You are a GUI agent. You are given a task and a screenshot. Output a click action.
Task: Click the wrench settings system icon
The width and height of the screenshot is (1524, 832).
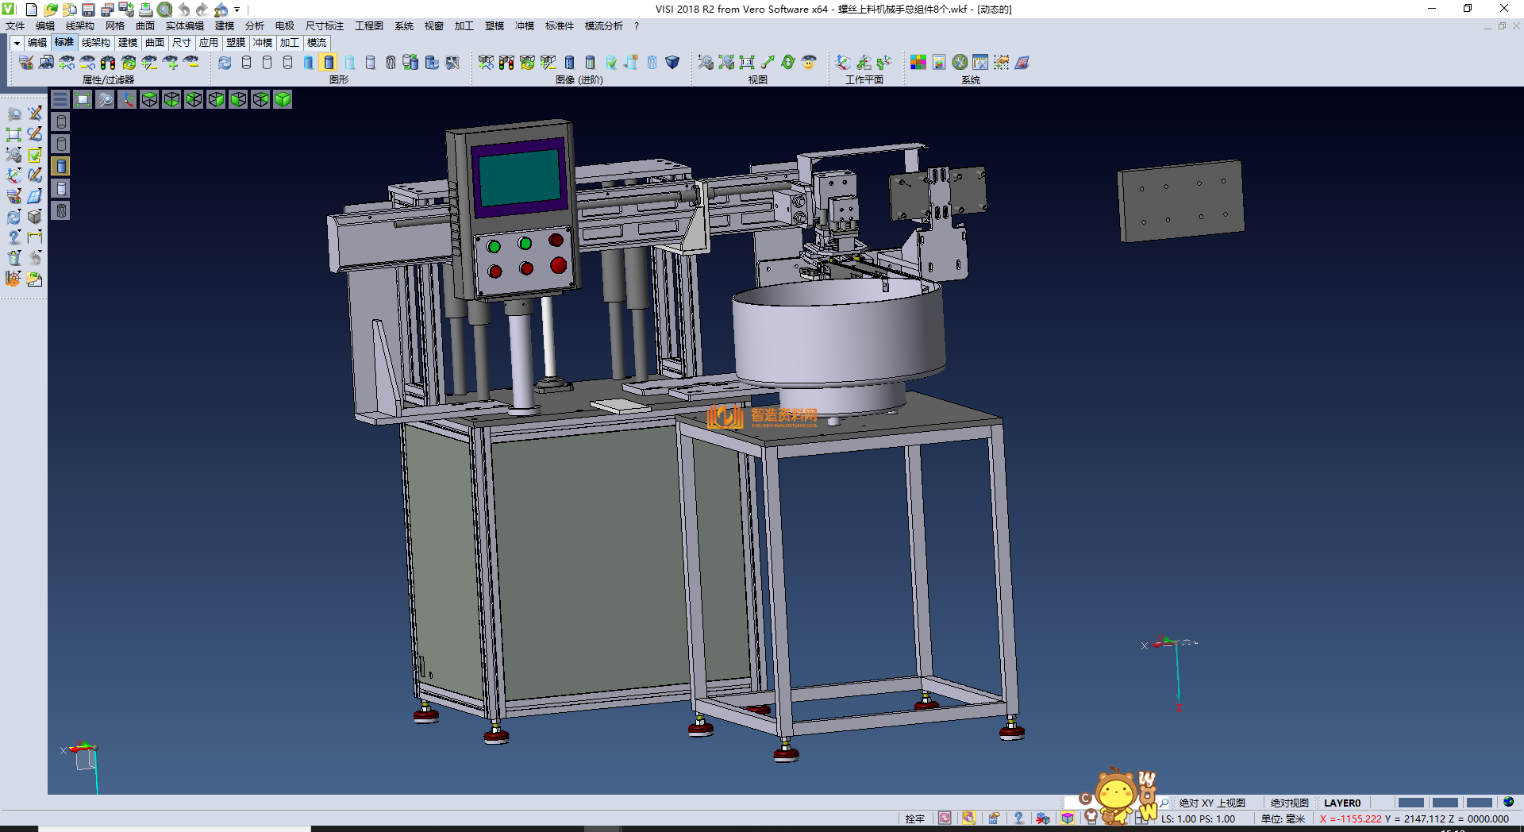point(960,62)
